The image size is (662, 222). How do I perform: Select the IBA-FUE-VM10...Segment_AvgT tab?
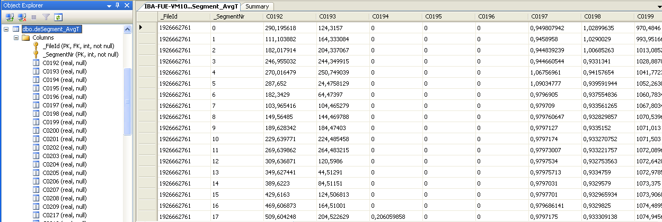pos(191,6)
